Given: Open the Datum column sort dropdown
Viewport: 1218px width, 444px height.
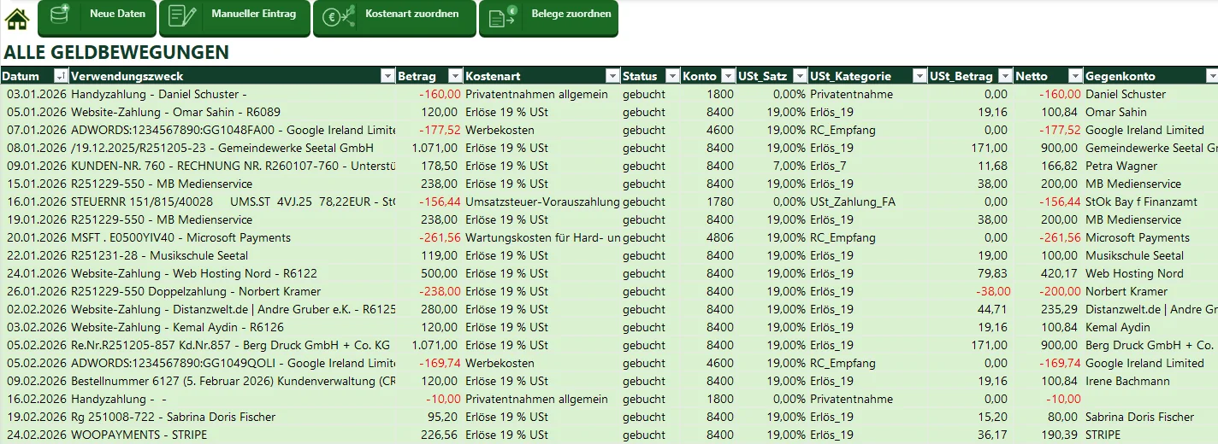Looking at the screenshot, I should click(61, 76).
